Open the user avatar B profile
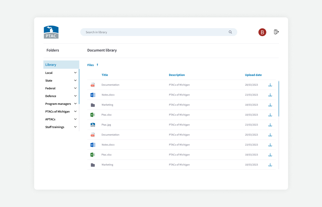Image resolution: width=322 pixels, height=207 pixels. [262, 32]
